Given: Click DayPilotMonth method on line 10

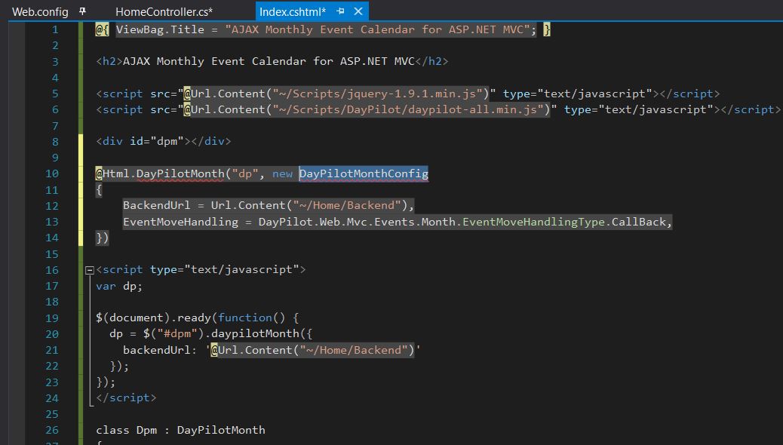Looking at the screenshot, I should (x=180, y=173).
